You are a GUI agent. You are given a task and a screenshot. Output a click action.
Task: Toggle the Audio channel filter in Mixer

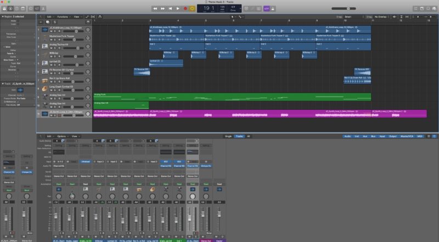click(347, 137)
